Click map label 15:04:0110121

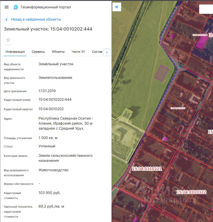[x=147, y=169]
